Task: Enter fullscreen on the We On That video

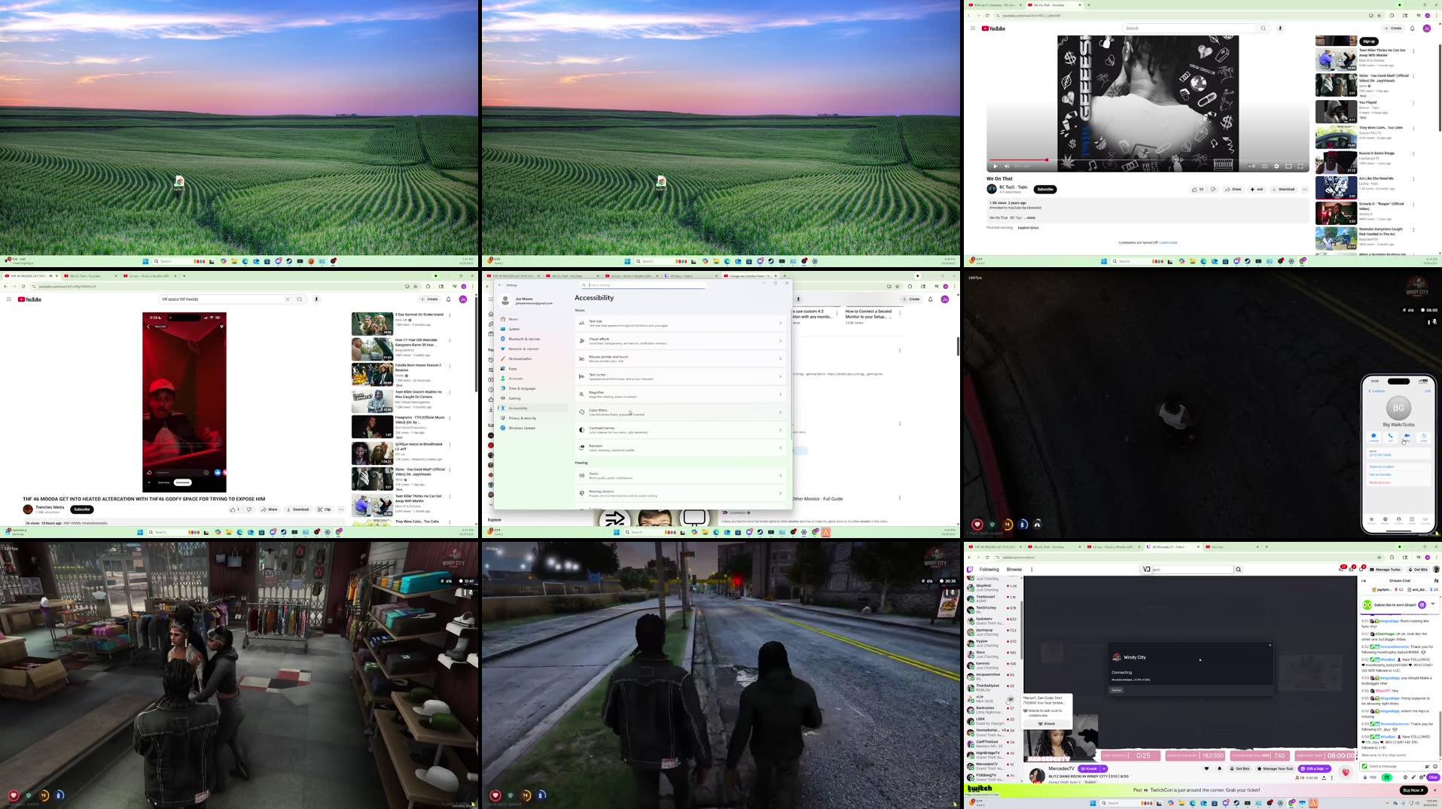Action: pos(1301,166)
